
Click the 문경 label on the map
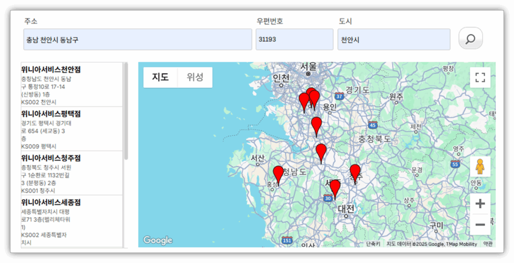pyautogui.click(x=417, y=170)
